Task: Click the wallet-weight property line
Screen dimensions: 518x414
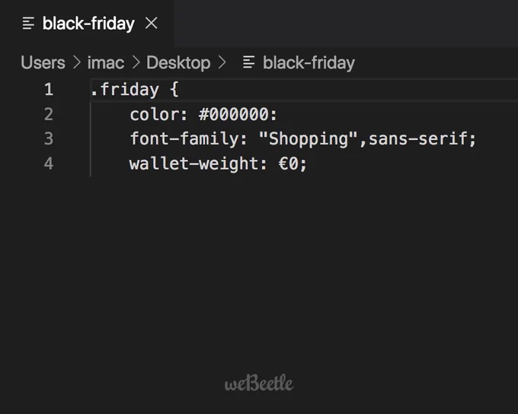Action: click(x=218, y=164)
